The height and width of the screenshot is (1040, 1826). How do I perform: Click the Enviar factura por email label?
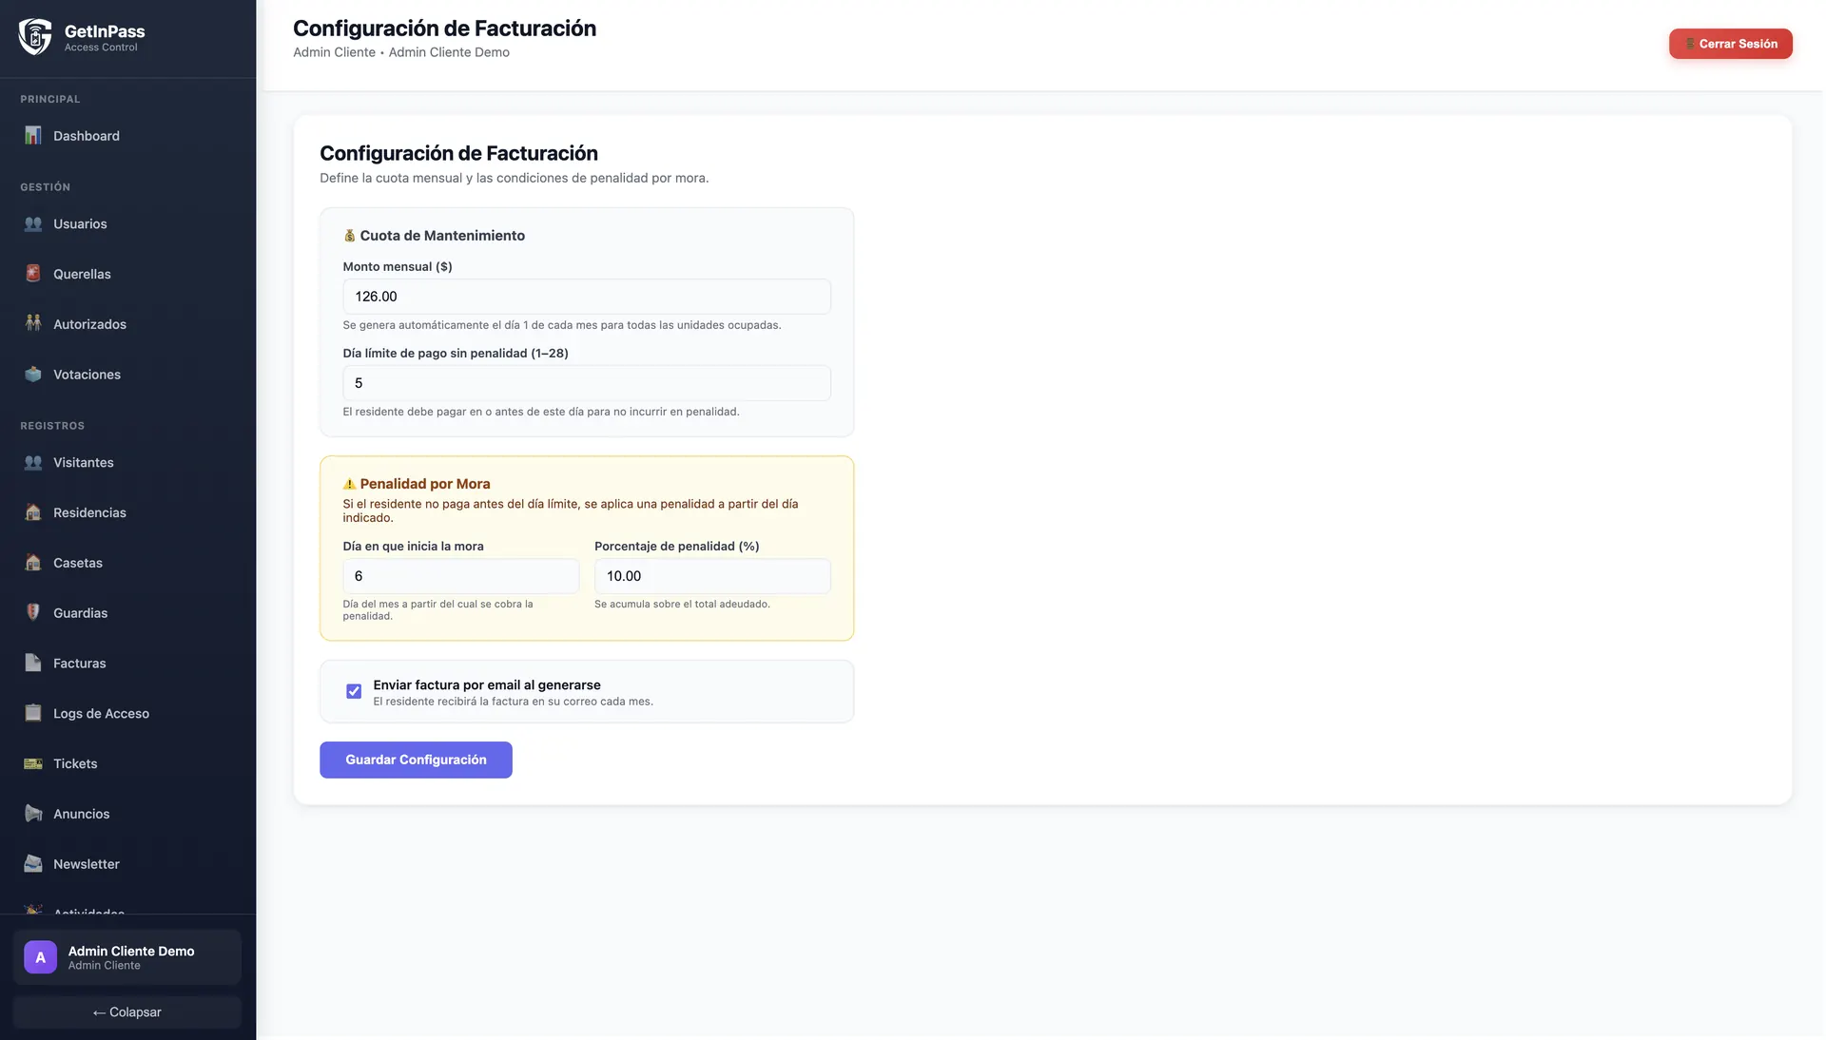(x=487, y=685)
